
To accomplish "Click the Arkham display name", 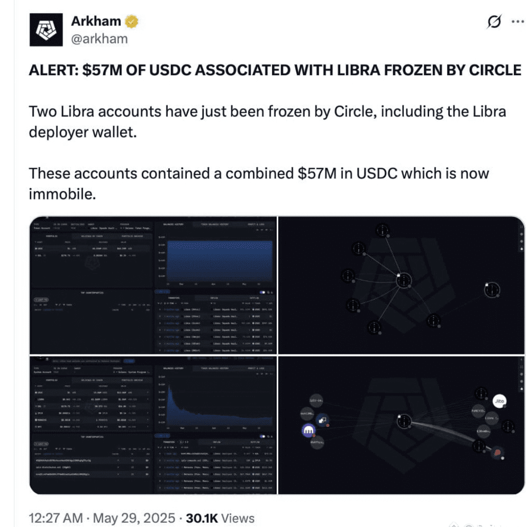I will coord(95,22).
